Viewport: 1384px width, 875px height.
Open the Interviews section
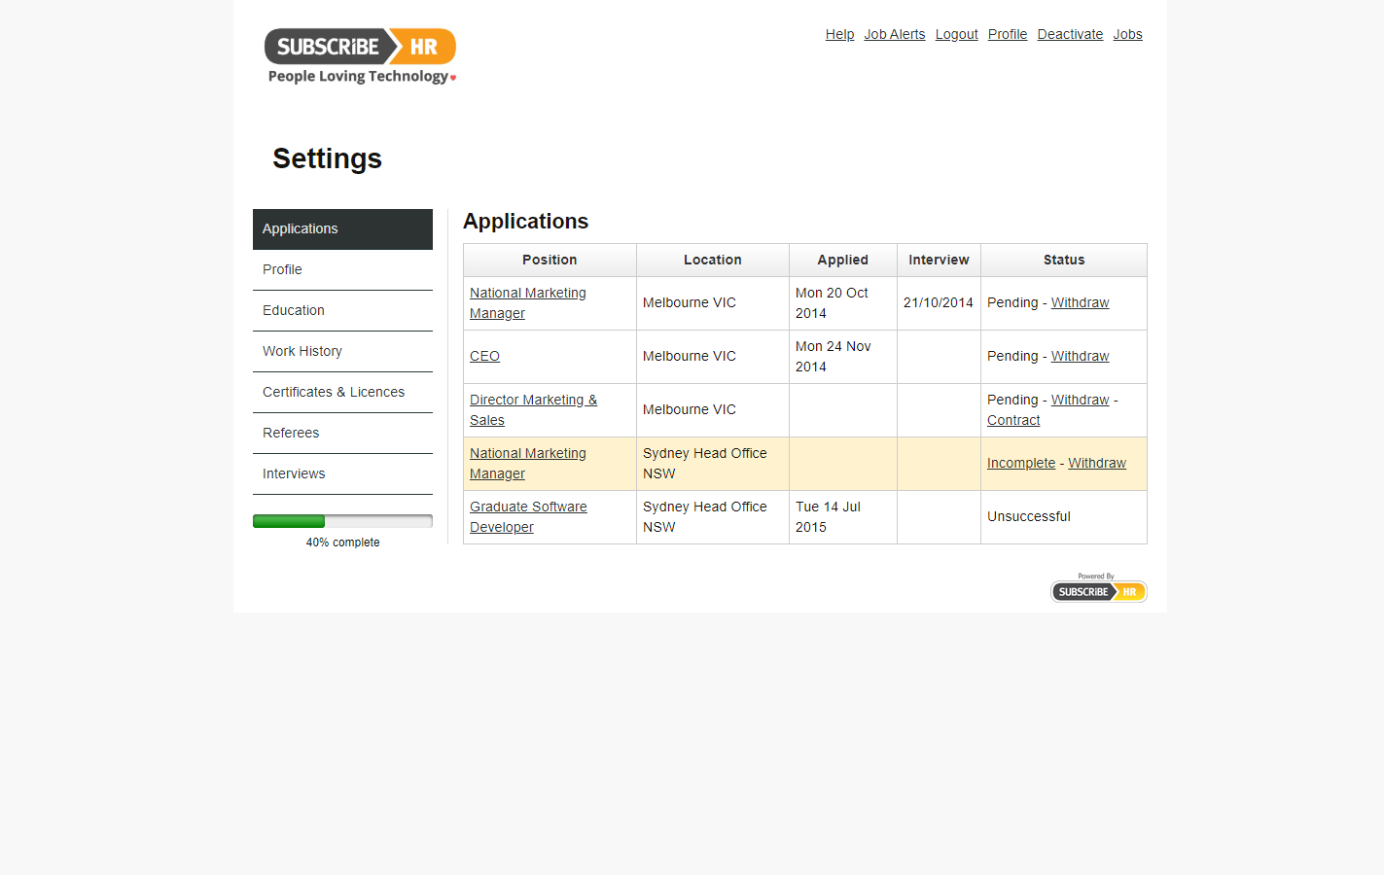click(294, 473)
